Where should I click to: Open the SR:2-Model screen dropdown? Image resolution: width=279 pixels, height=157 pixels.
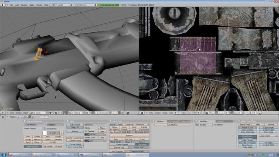click(x=51, y=5)
